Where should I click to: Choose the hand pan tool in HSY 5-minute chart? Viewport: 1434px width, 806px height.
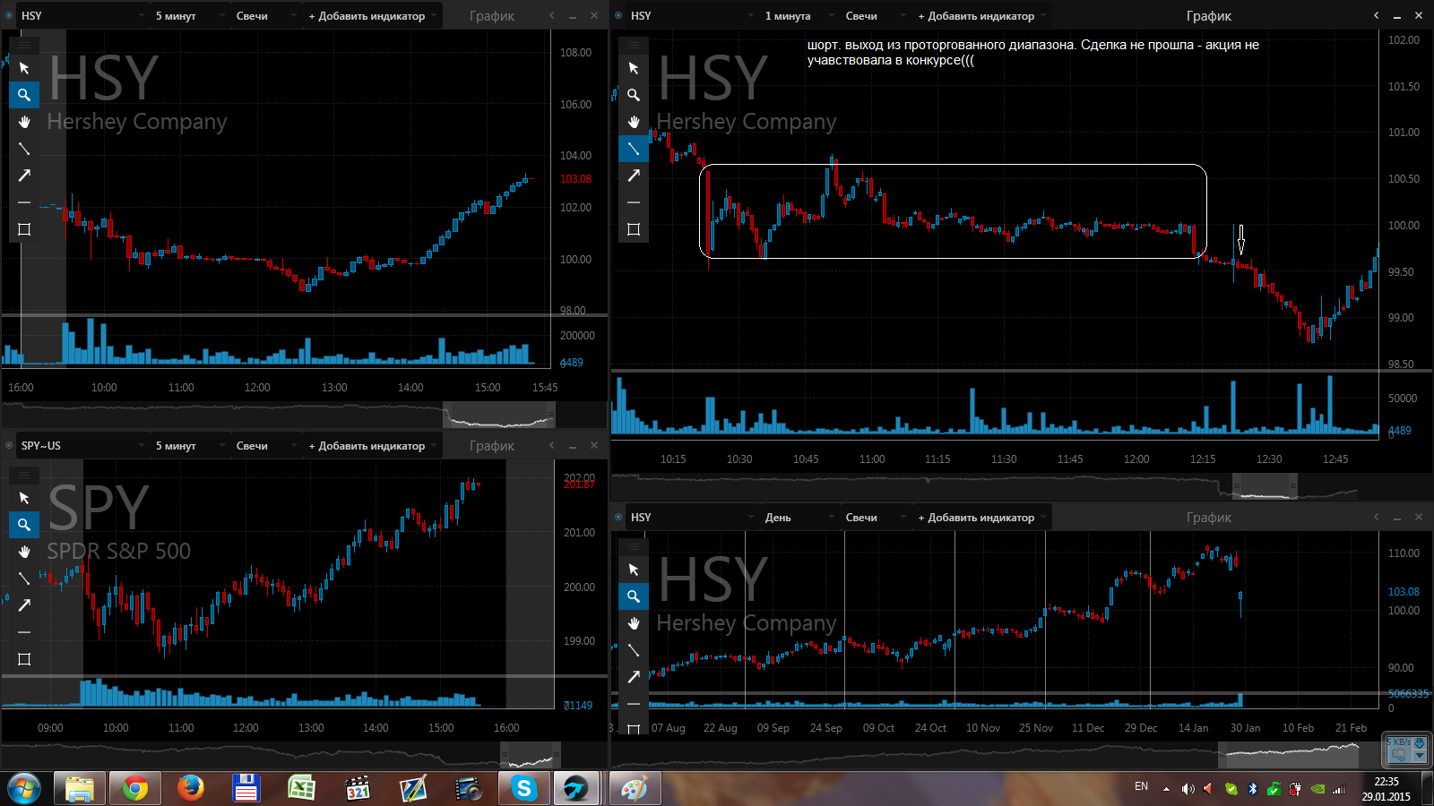point(24,122)
